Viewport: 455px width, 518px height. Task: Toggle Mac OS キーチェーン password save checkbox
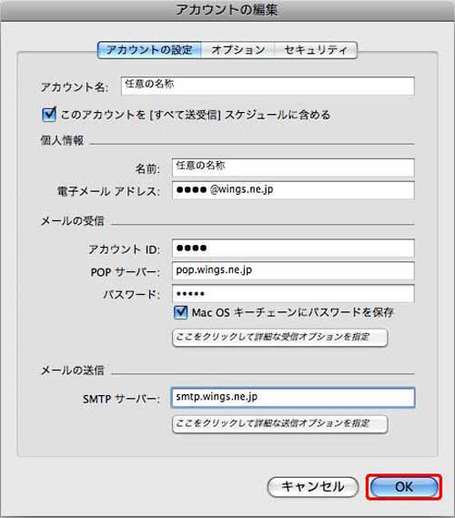pyautogui.click(x=180, y=312)
